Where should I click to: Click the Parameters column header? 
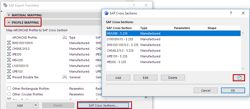click(190, 28)
